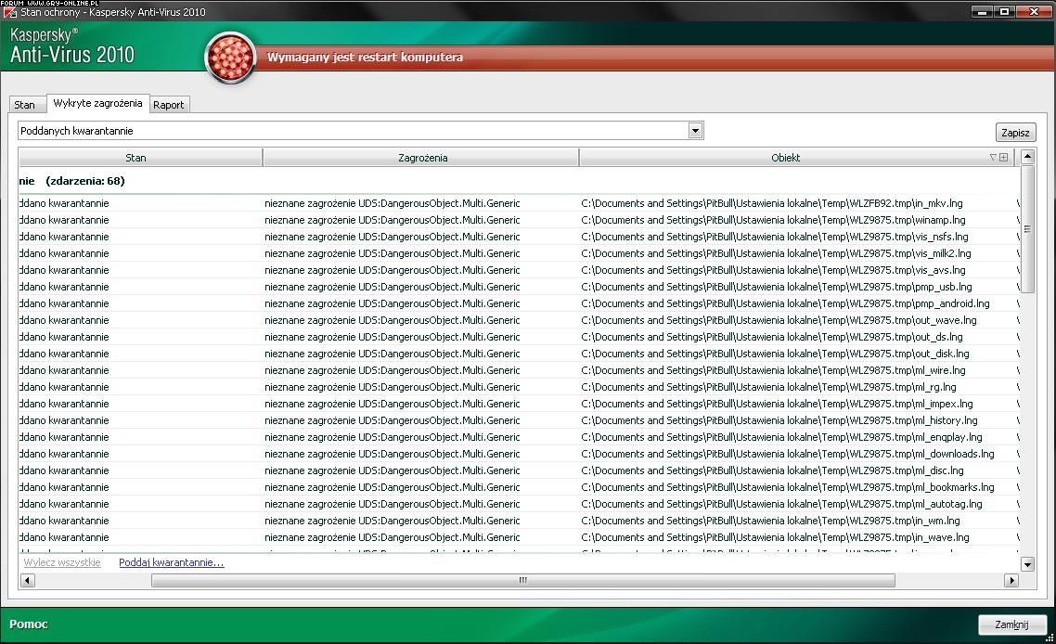Click the Kaspersky icon in the title bar
This screenshot has width=1056, height=644.
pos(9,12)
